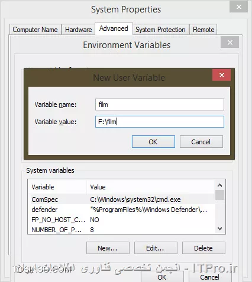Click the Variable name input field

pyautogui.click(x=160, y=104)
